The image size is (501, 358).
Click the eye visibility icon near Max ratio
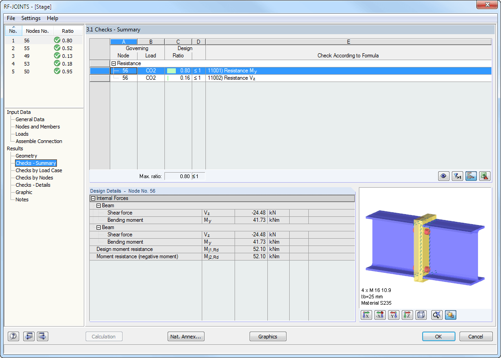[444, 175]
